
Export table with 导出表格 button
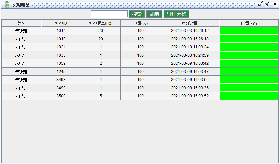click(x=177, y=14)
